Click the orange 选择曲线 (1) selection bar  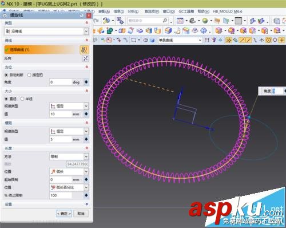tap(42, 50)
